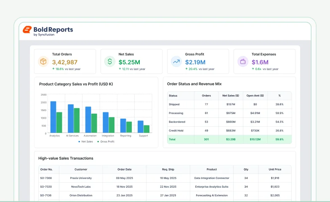Image resolution: width=330 pixels, height=202 pixels.
Task: Click the Forecasting AI Extension product
Action: (212, 195)
